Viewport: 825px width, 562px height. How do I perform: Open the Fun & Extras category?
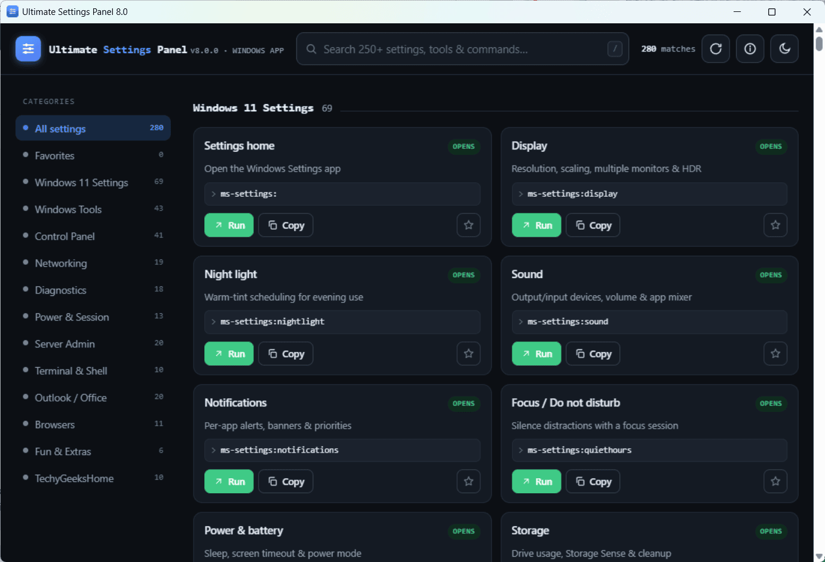tap(93, 451)
